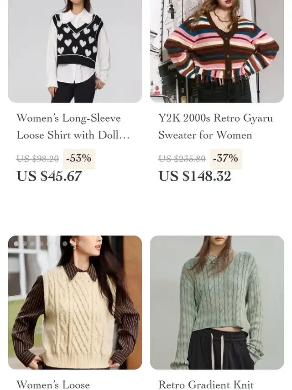Select the last carousel dot on cream vest image
292x390 pixels.
(81, 244)
